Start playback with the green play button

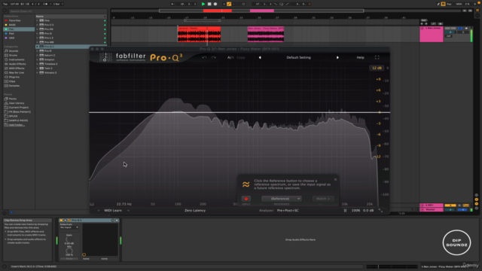[203, 4]
